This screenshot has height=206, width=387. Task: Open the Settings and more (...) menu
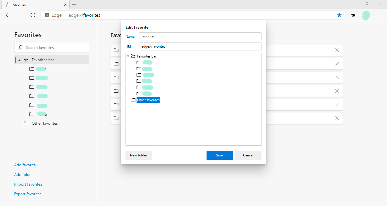click(x=379, y=15)
